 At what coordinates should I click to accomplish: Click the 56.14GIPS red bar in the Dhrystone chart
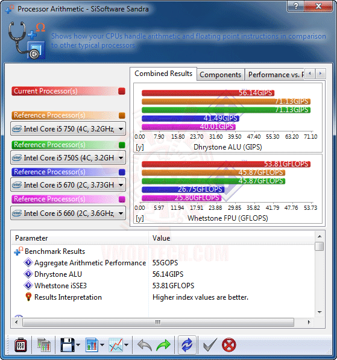point(208,93)
